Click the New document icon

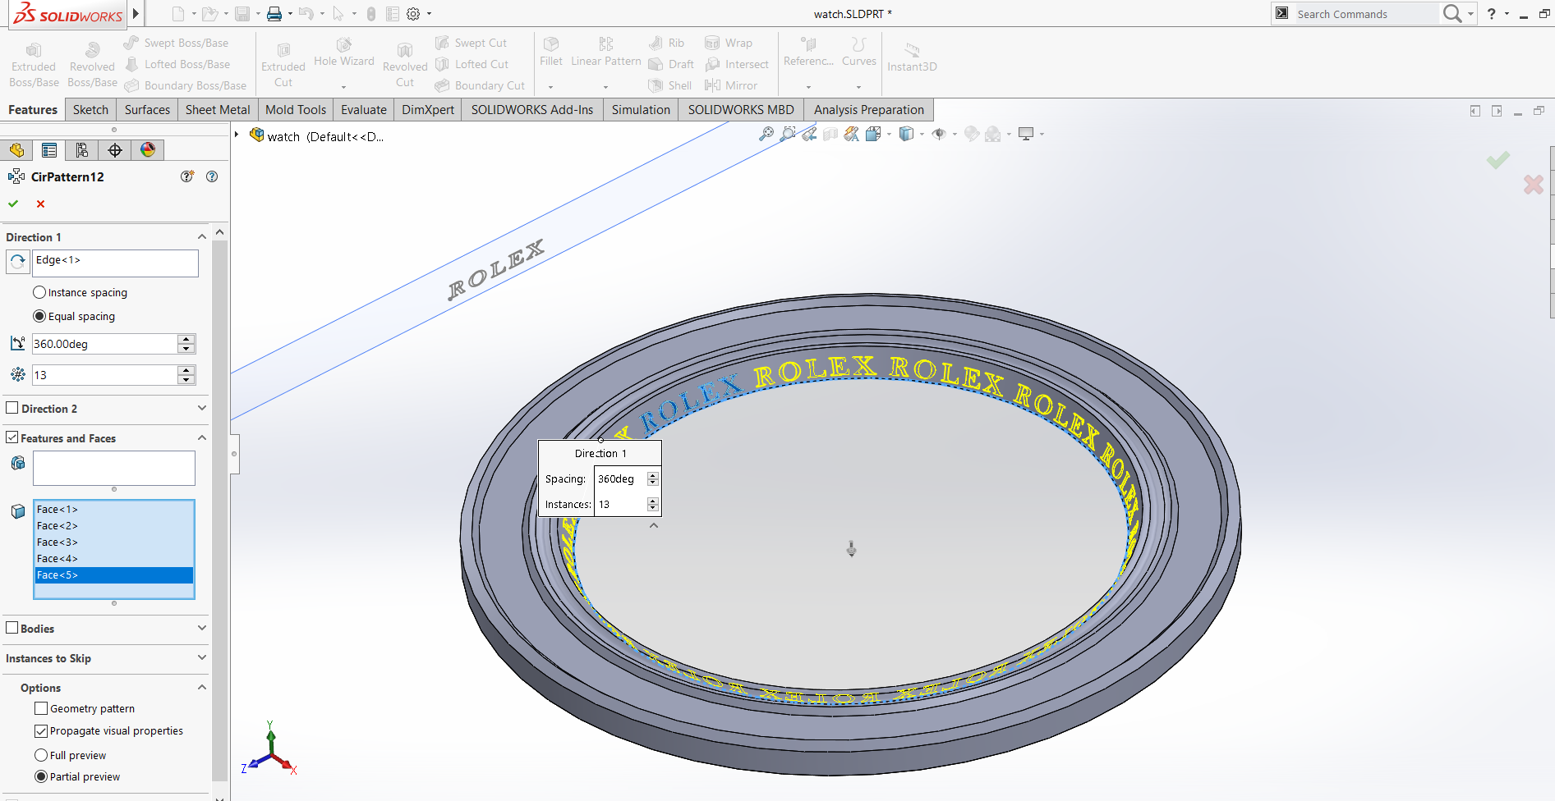click(x=178, y=14)
